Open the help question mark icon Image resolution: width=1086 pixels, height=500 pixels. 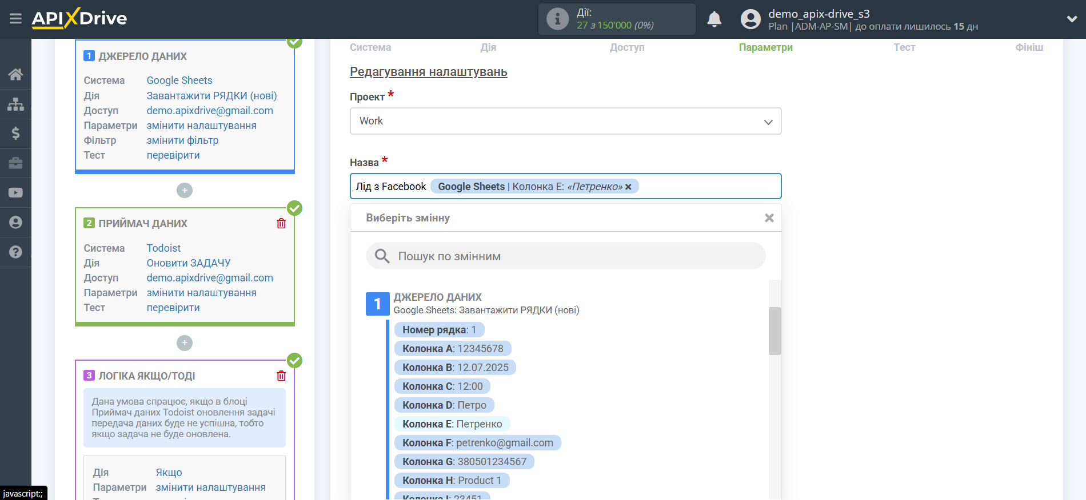coord(15,252)
